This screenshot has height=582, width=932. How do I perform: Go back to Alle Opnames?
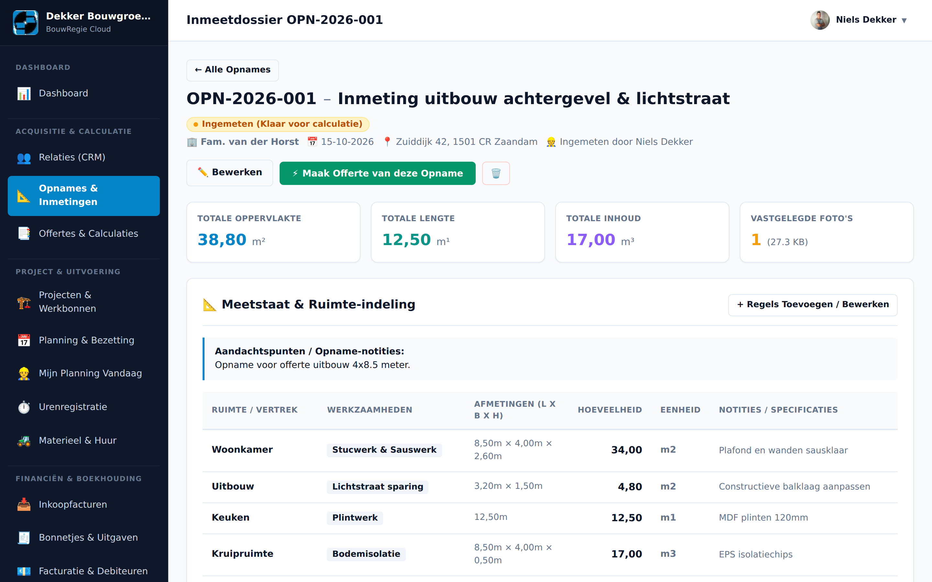point(233,70)
